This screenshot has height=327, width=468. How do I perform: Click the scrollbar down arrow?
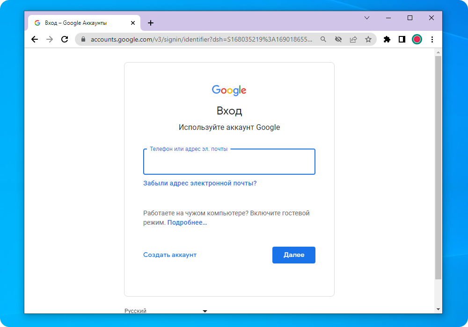click(x=438, y=309)
